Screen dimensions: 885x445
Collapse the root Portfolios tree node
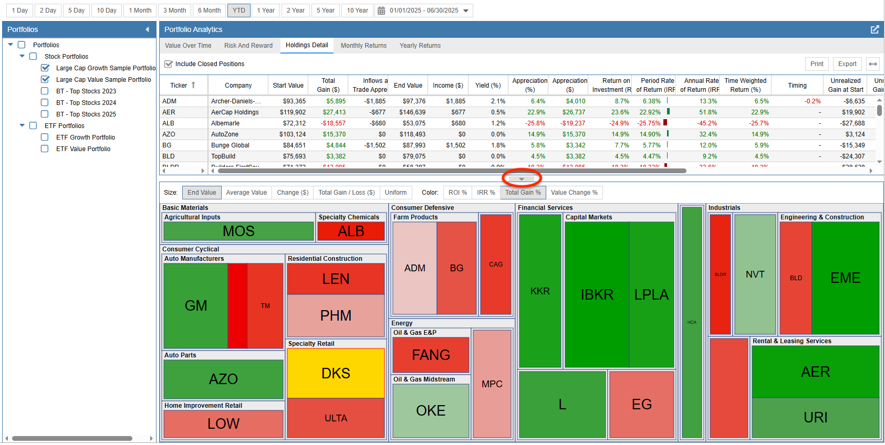click(11, 45)
